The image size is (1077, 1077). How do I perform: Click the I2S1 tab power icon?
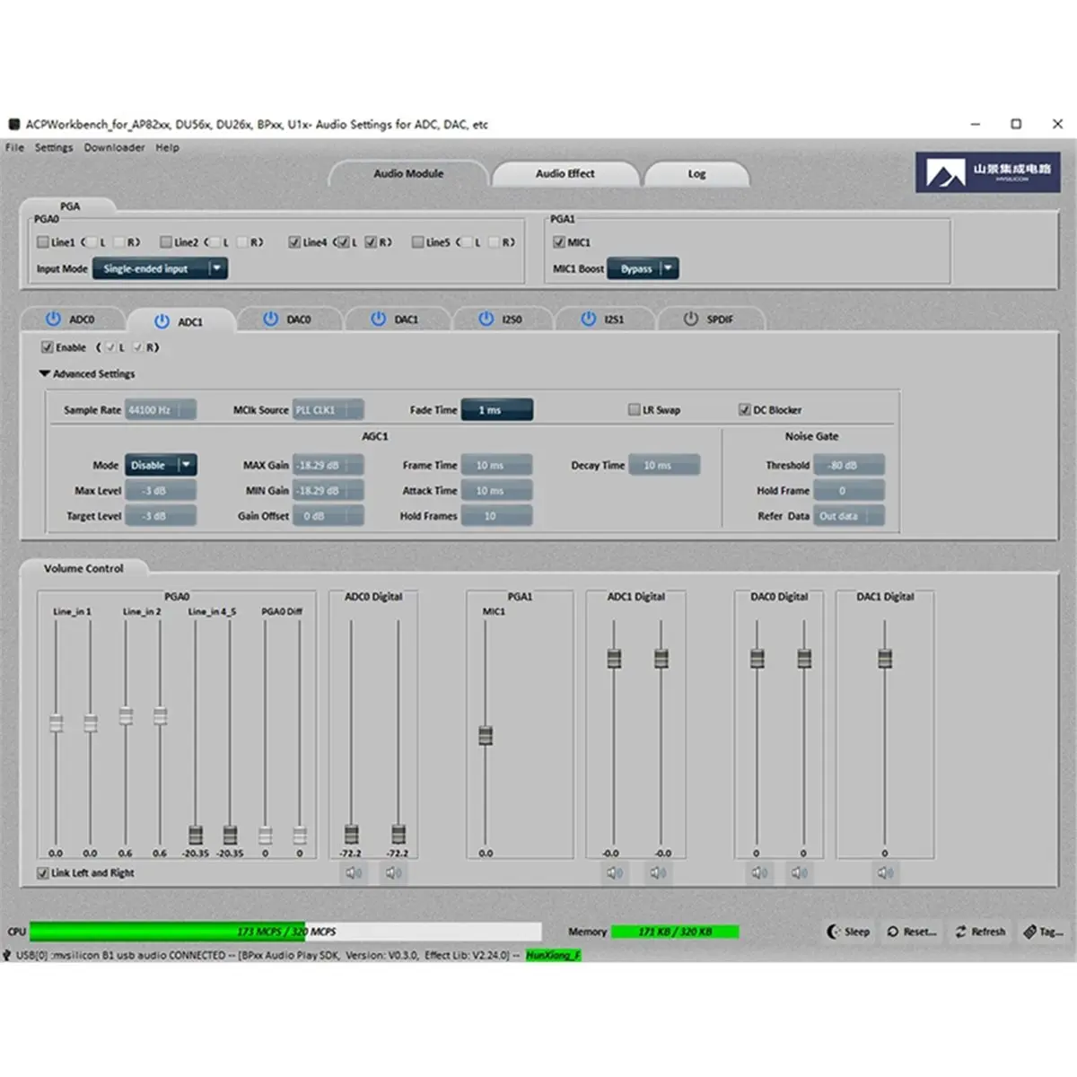coord(589,319)
